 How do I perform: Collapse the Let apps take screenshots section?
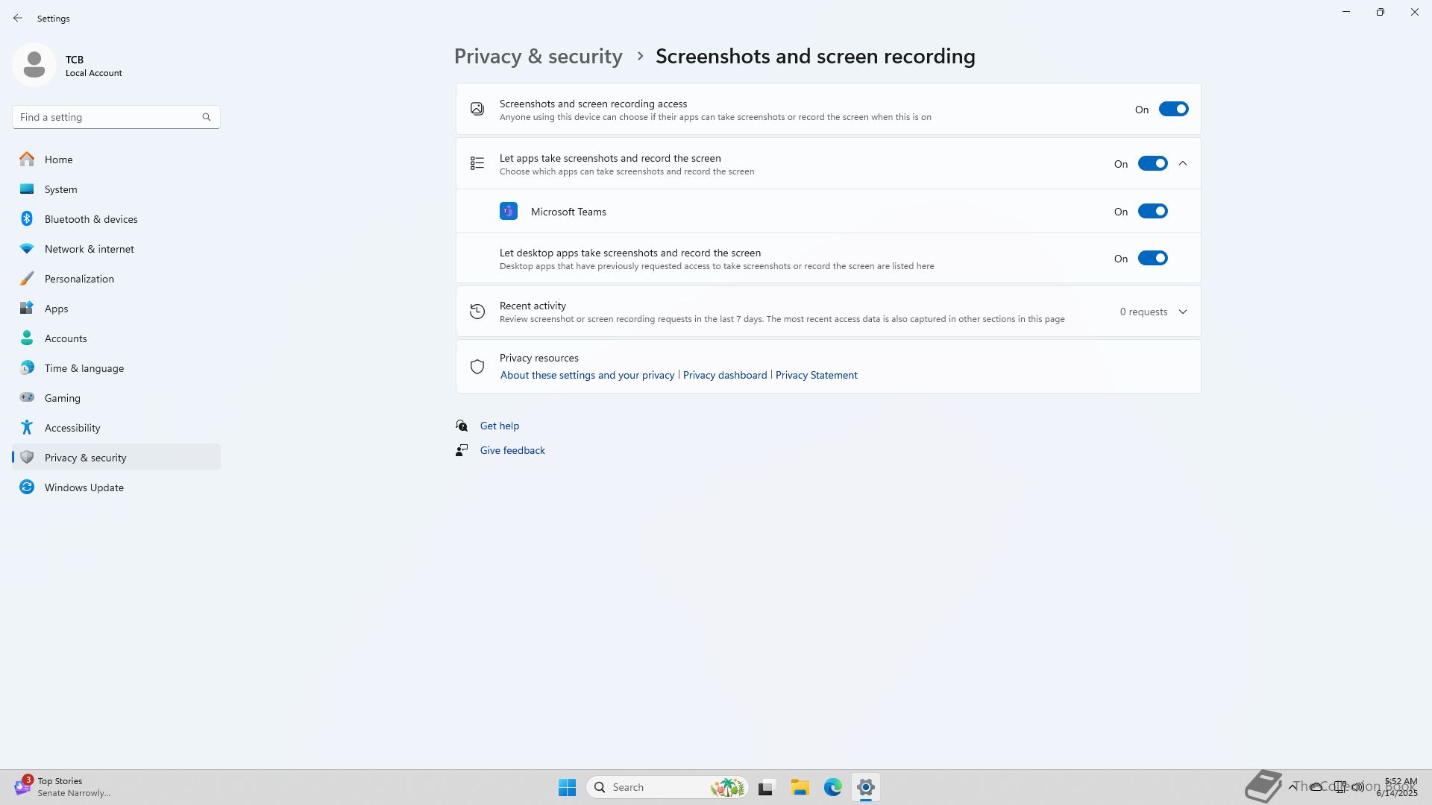point(1182,164)
